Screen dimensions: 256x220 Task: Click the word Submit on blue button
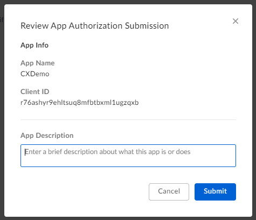tap(215, 191)
